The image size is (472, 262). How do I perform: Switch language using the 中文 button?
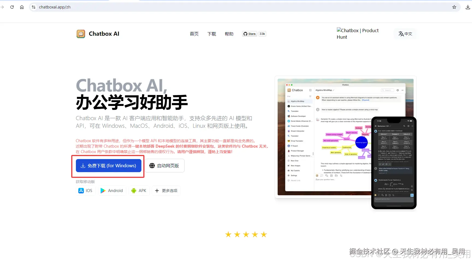pos(405,34)
